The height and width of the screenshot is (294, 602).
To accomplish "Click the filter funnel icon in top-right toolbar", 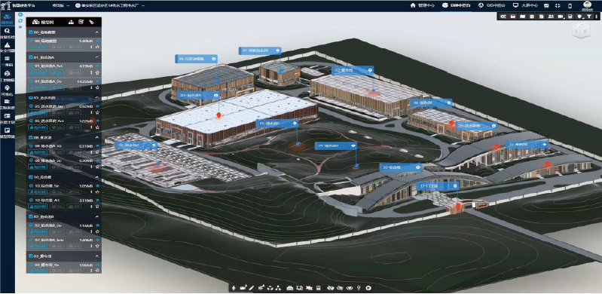I will pyautogui.click(x=589, y=17).
